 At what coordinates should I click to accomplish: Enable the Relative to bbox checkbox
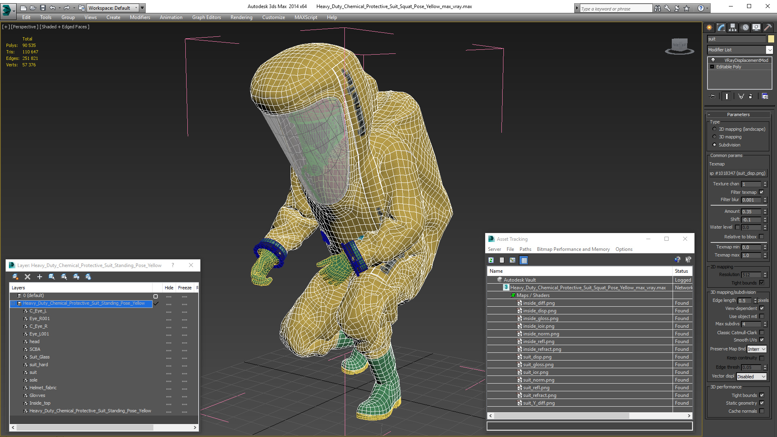coord(761,237)
